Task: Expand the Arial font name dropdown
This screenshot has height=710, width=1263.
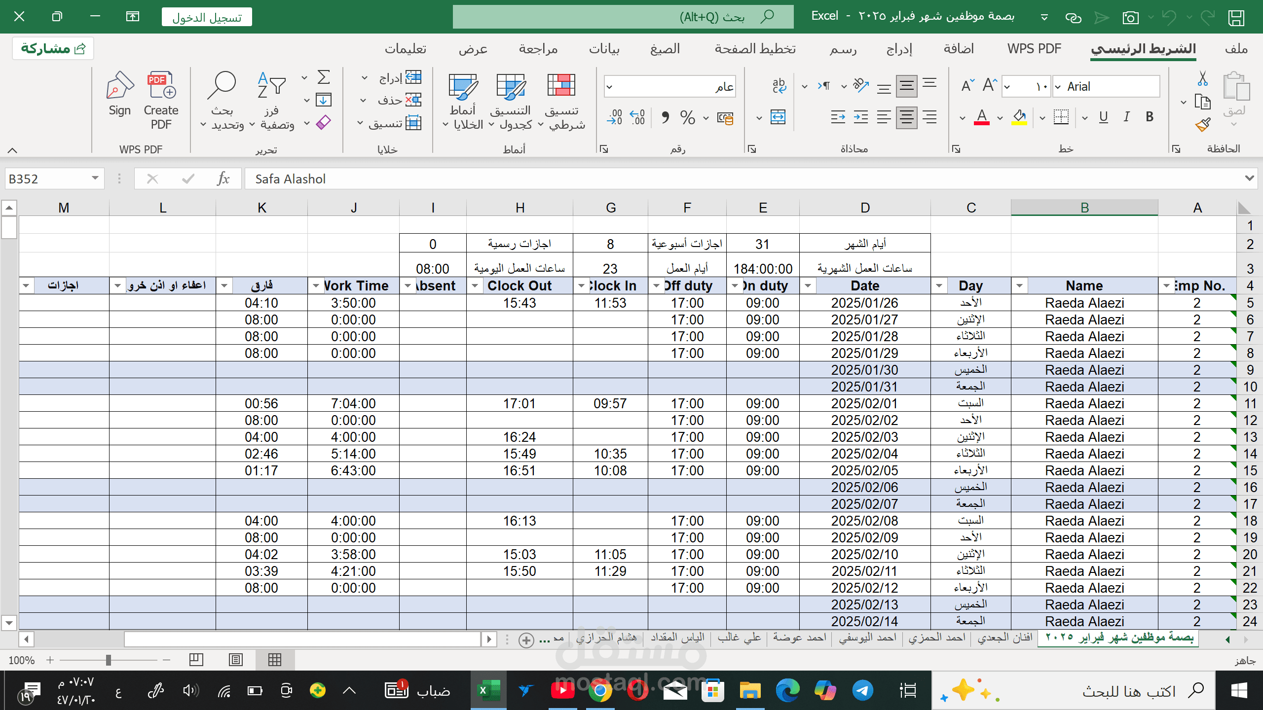Action: point(1057,87)
